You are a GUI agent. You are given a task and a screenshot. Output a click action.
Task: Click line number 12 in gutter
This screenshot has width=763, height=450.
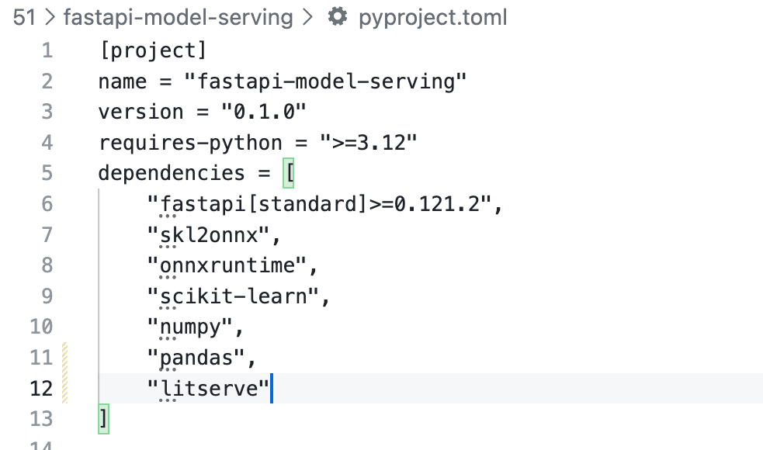[41, 388]
